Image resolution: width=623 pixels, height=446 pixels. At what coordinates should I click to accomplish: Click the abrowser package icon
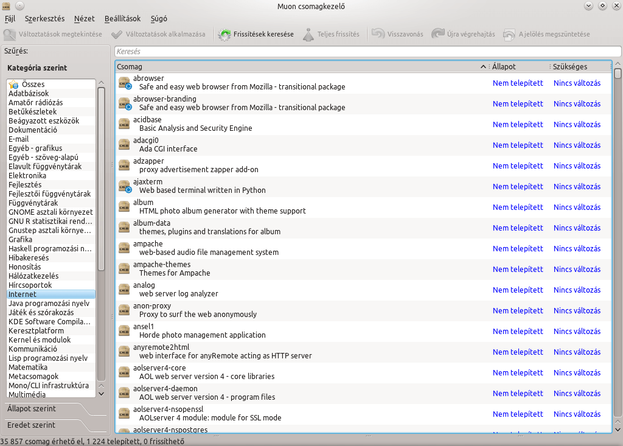(x=124, y=83)
